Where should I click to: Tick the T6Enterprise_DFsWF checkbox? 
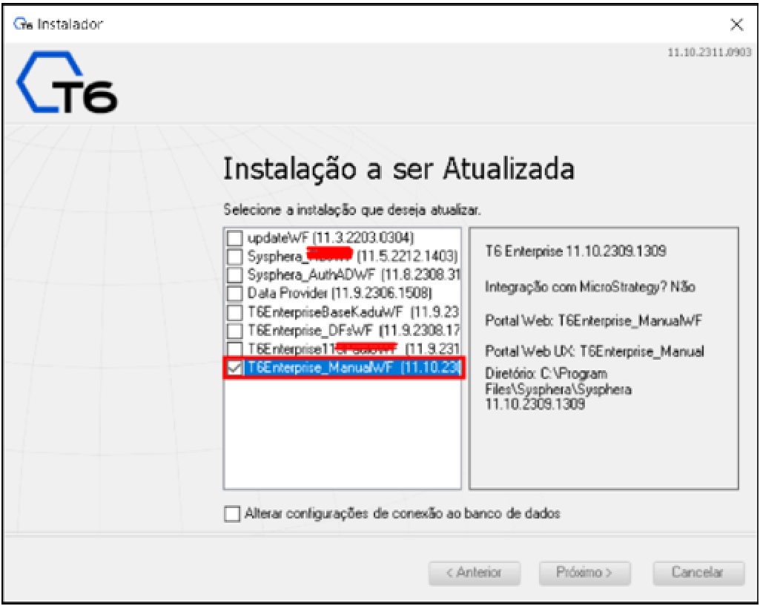tap(235, 331)
